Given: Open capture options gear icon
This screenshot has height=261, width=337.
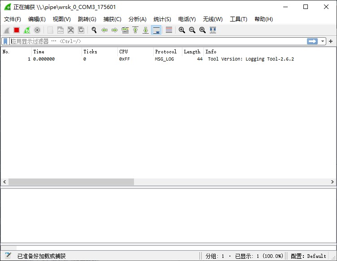Looking at the screenshot, I should coord(37,30).
